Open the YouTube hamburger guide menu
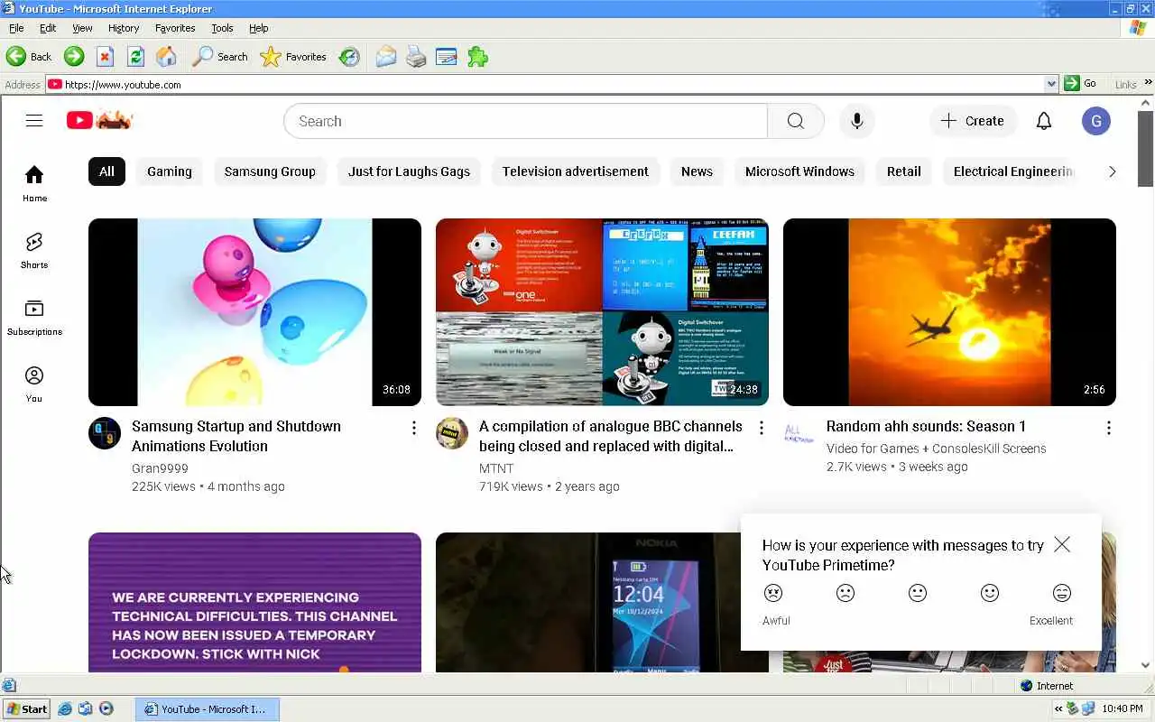 click(x=34, y=121)
